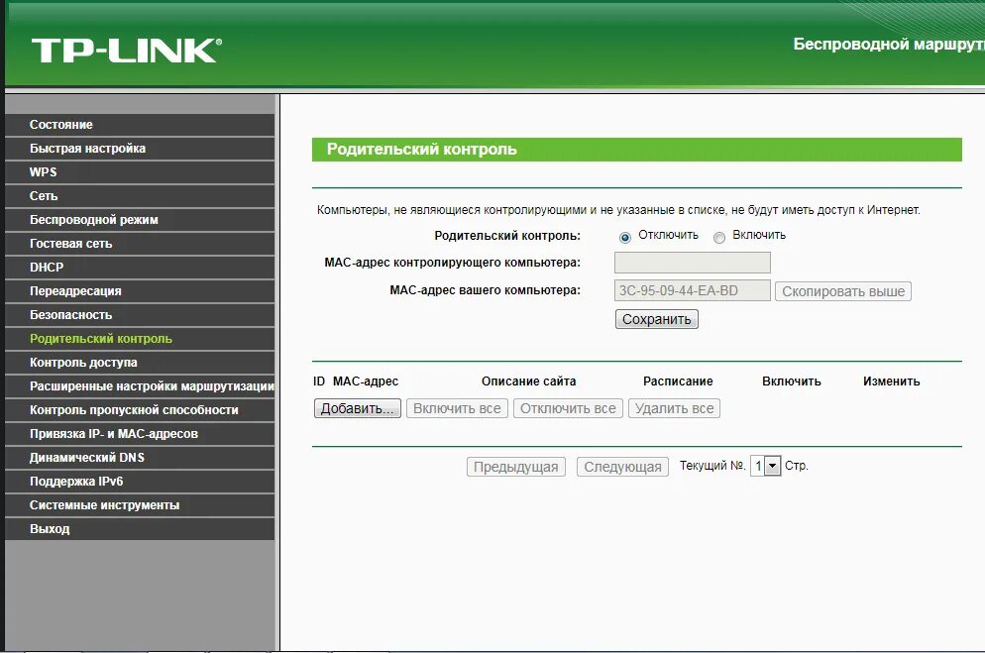The height and width of the screenshot is (653, 985).
Task: Click the Описание сайта column header
Action: click(528, 381)
